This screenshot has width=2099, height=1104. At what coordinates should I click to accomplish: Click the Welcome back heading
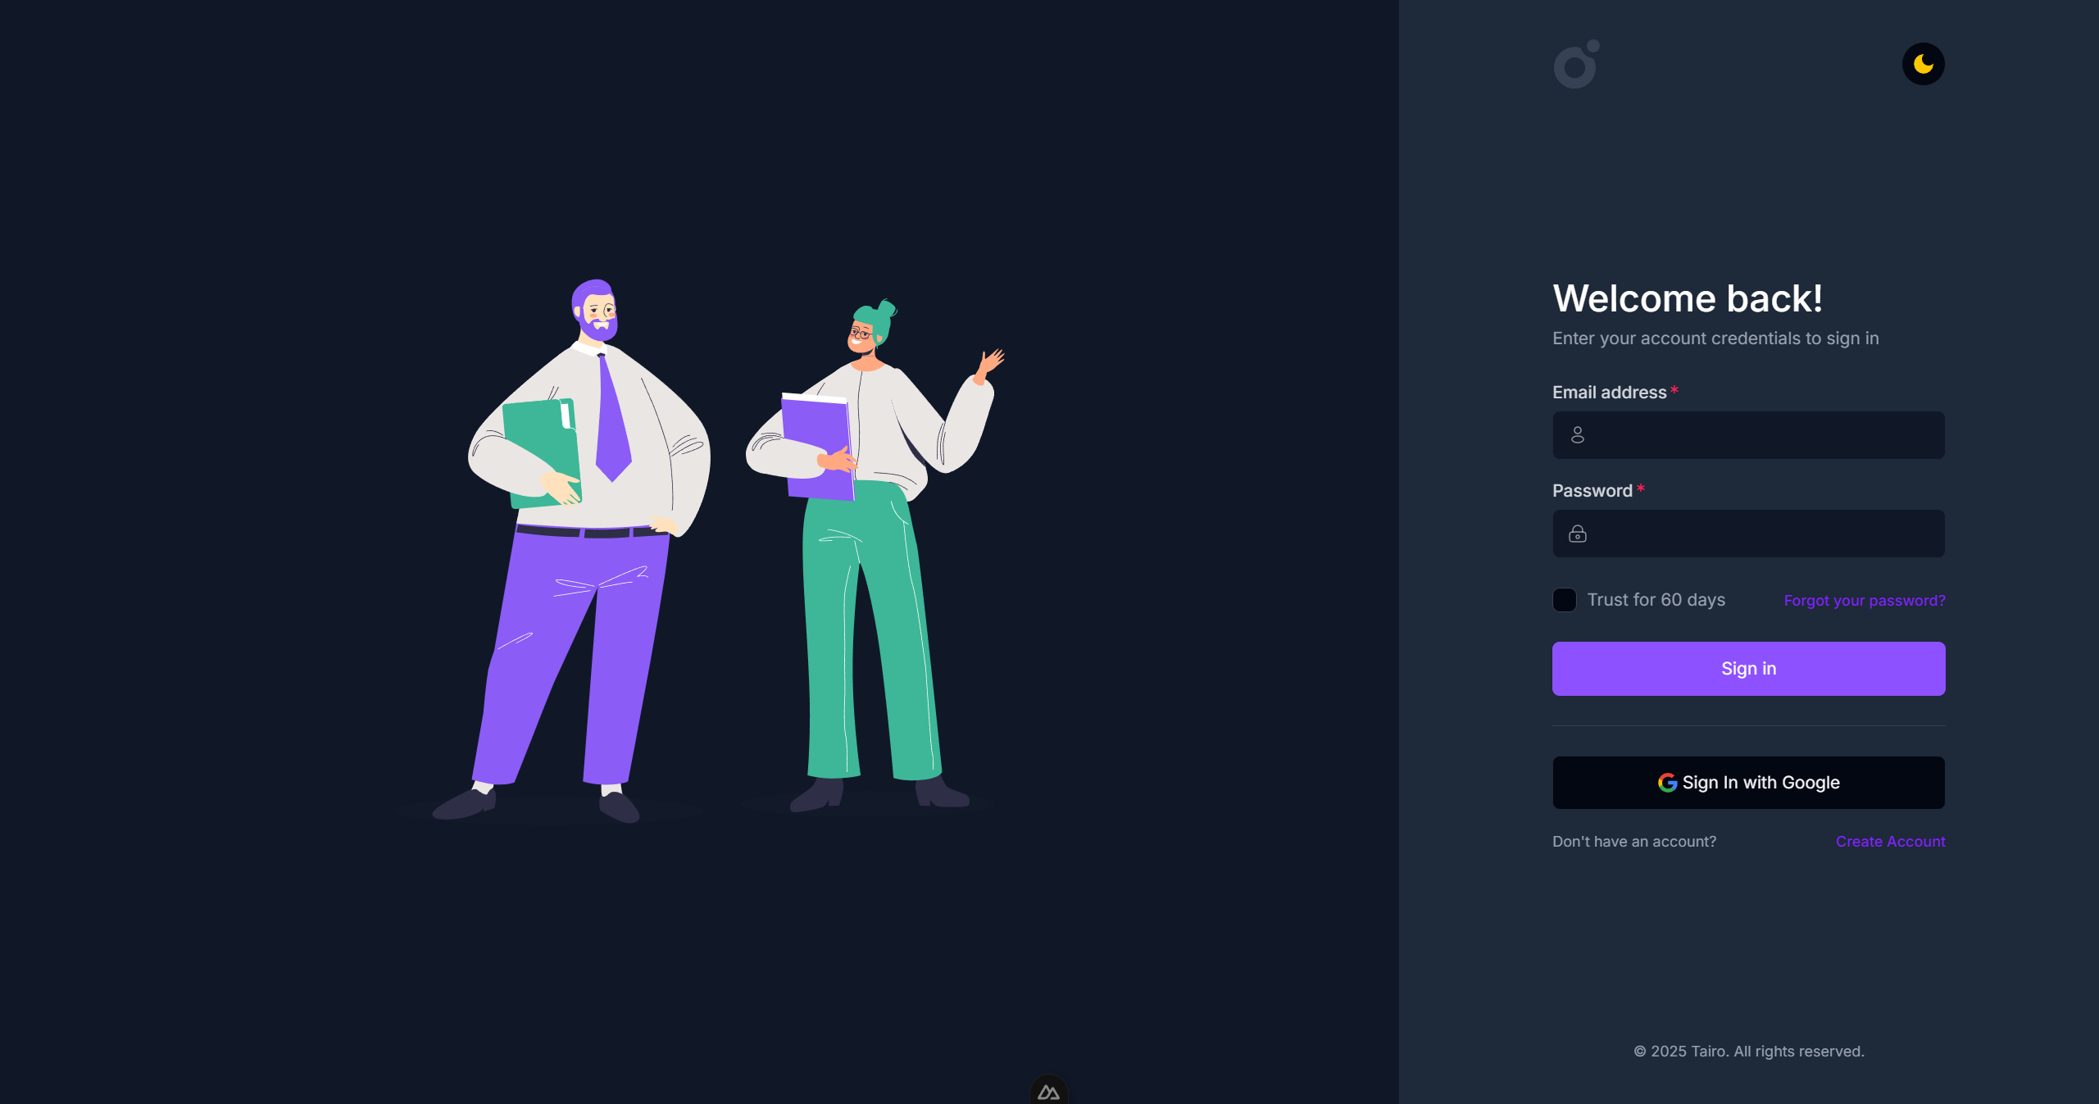1687,298
